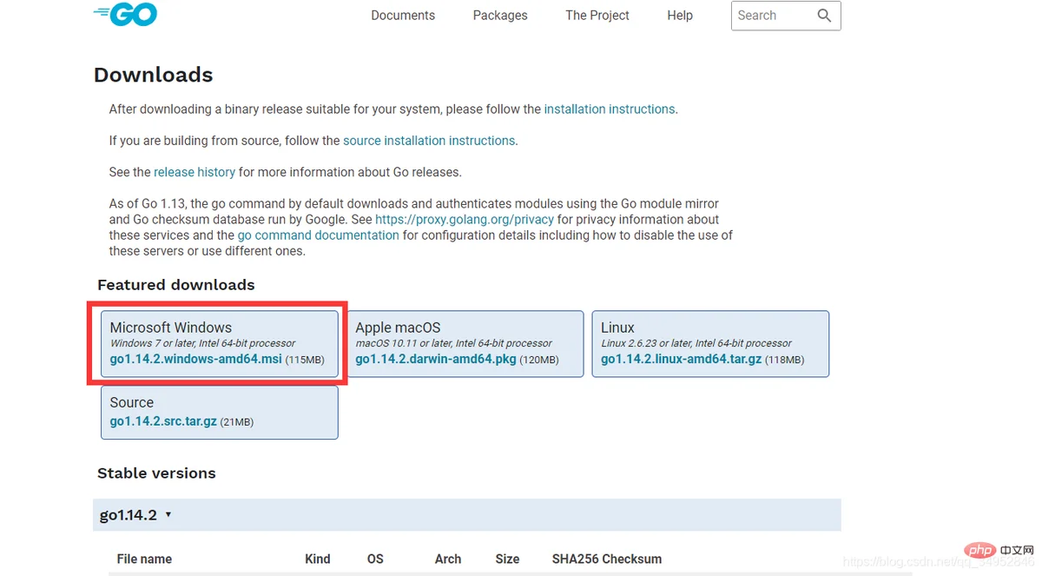This screenshot has width=1042, height=576.
Task: Download go1.14.2.windows-amd64.msi installer
Action: tap(196, 359)
